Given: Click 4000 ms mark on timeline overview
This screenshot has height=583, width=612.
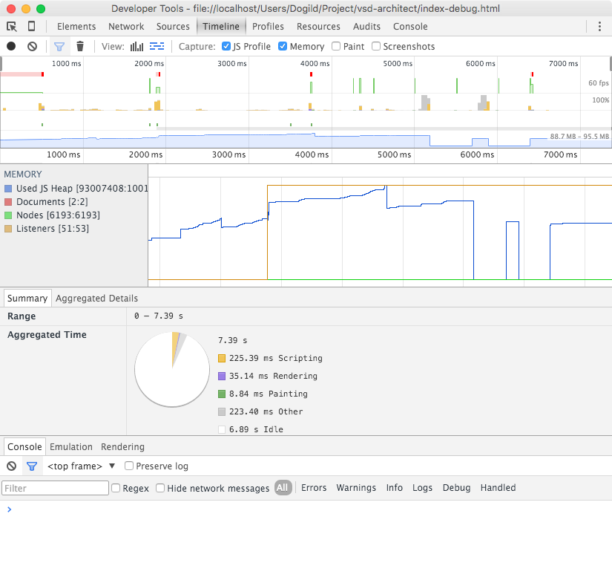Looking at the screenshot, I should click(x=315, y=64).
